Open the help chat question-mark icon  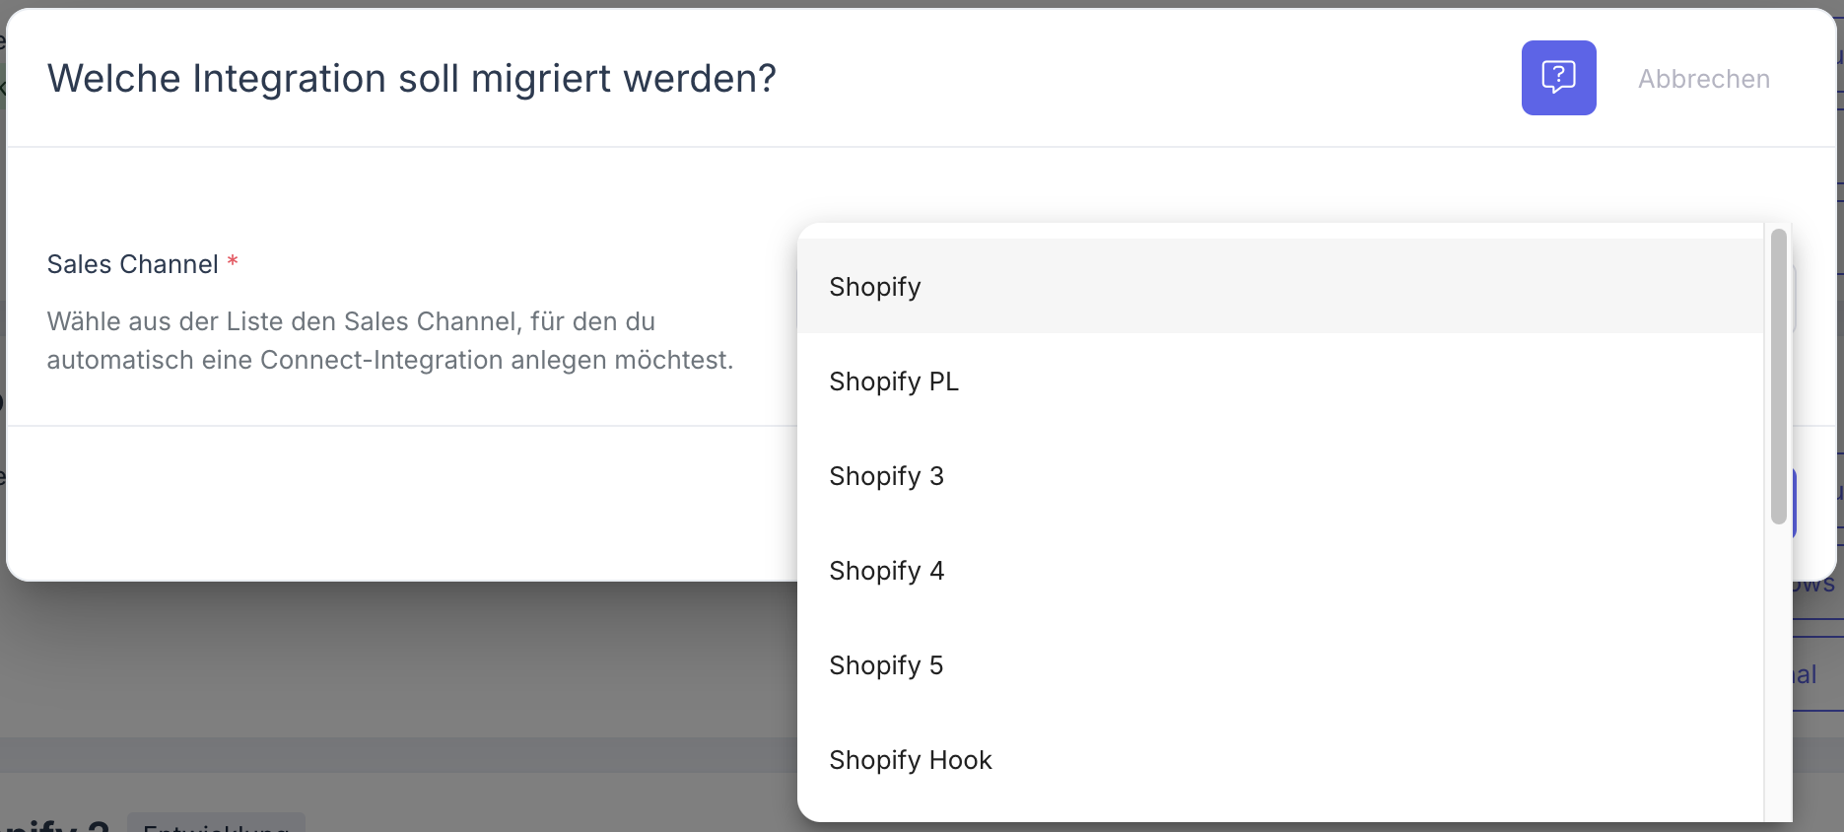point(1558,78)
